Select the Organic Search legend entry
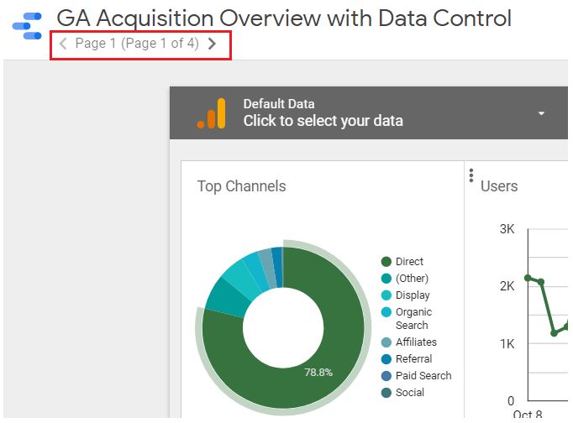Screen dimensions: 573x423 click(407, 319)
